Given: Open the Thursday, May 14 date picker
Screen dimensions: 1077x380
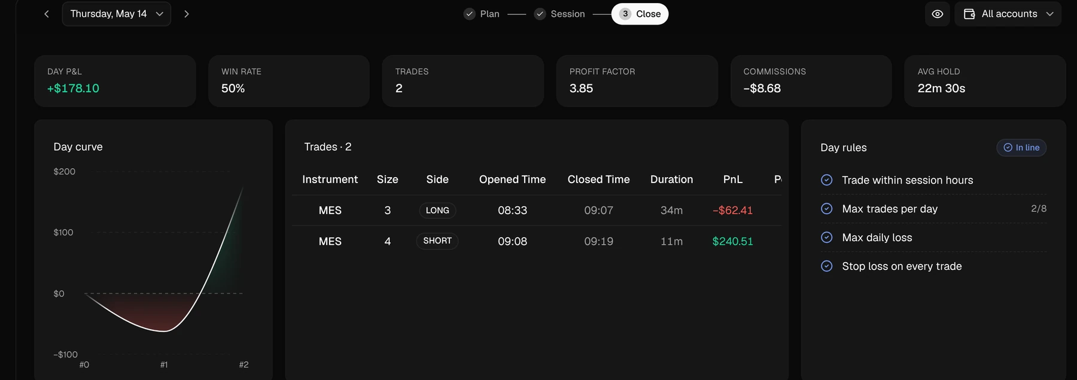Looking at the screenshot, I should click(x=117, y=14).
